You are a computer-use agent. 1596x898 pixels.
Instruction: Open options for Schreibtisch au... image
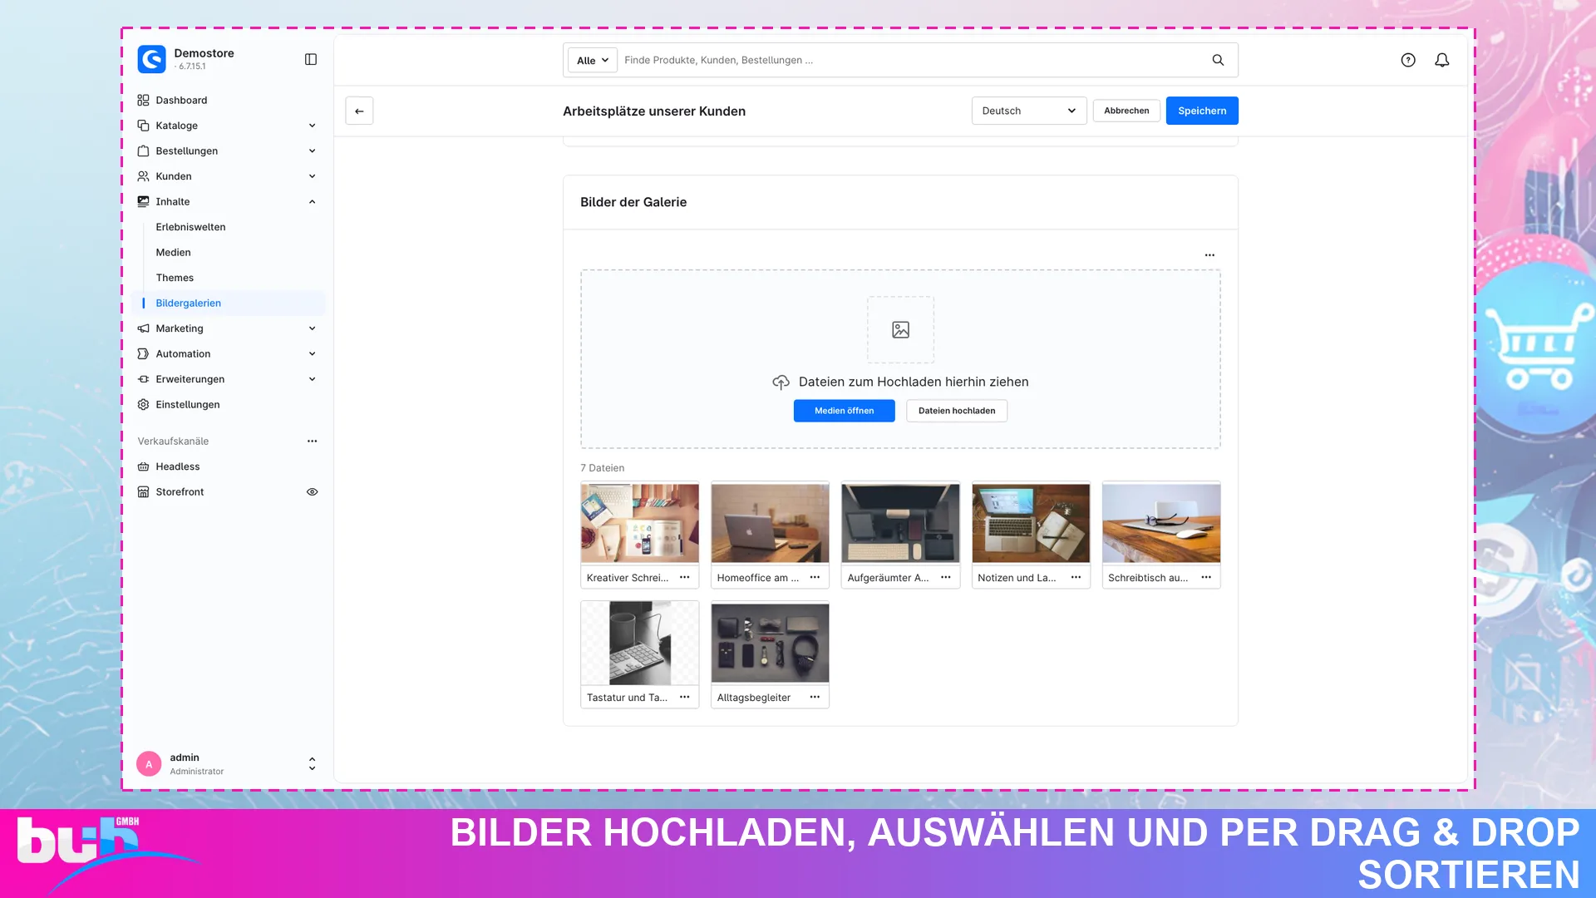1206,577
